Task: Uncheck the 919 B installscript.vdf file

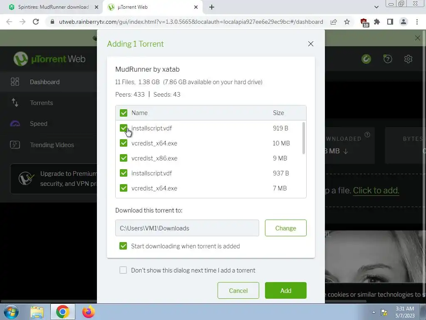Action: [x=123, y=128]
